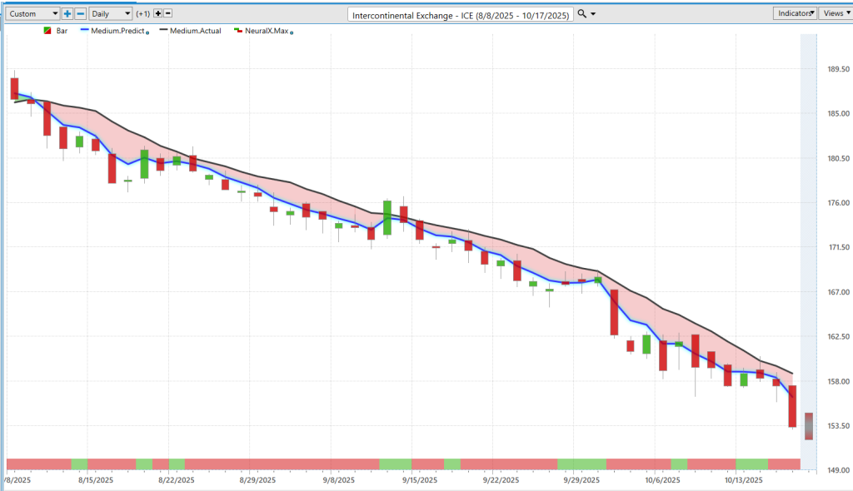This screenshot has height=491, width=853.
Task: Click the black plus forecast increment button
Action: [158, 14]
